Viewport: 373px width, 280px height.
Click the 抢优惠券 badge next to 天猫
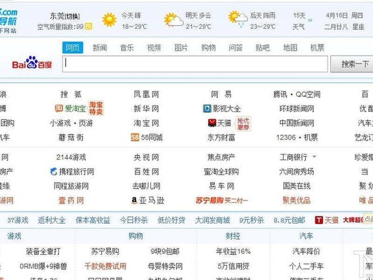tap(243, 124)
